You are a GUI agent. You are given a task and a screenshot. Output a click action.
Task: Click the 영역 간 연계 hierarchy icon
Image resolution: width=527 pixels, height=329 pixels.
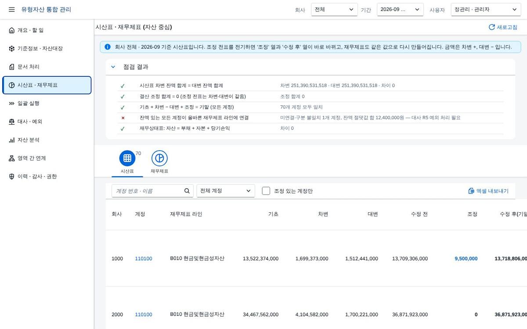(x=11, y=158)
